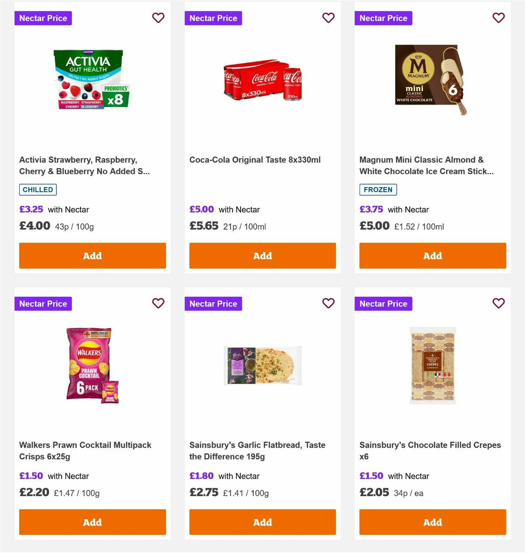Click the CHILLED tag on the Activia card
The height and width of the screenshot is (553, 525).
tap(38, 189)
